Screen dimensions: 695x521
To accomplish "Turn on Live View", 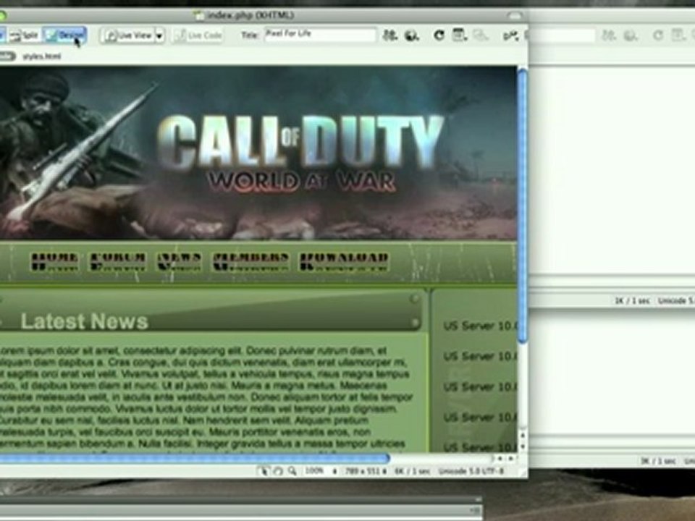I will tap(129, 35).
